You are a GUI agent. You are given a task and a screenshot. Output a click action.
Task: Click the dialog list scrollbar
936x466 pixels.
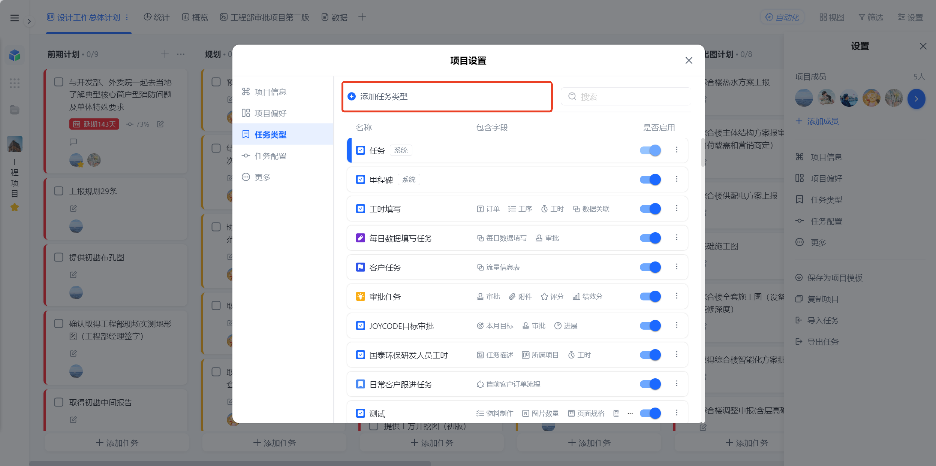pos(702,152)
